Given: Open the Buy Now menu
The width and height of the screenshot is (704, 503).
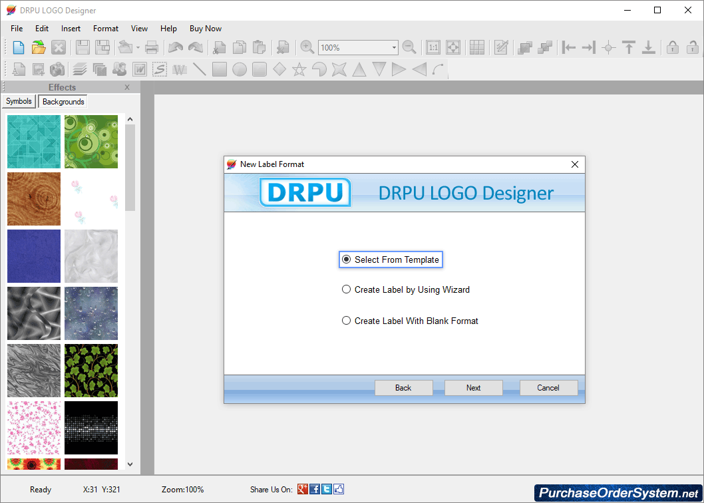Looking at the screenshot, I should point(205,29).
